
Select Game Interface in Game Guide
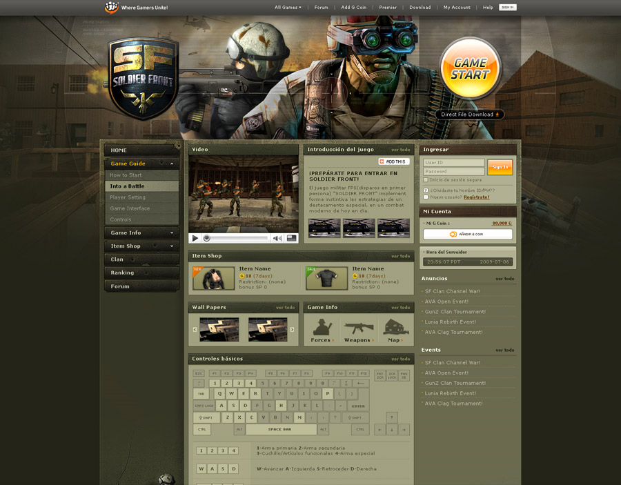coord(141,208)
